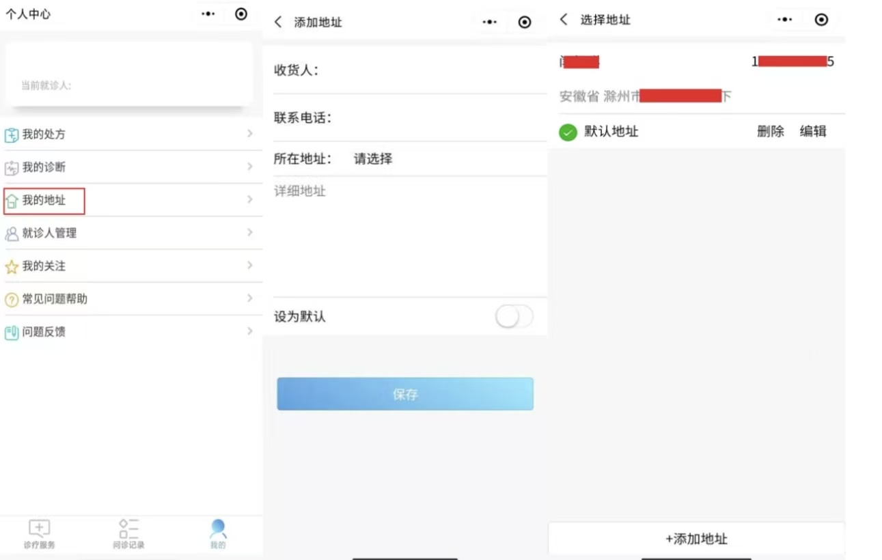Viewport: 882px width, 560px height.
Task: Click the question mark icon beside 常见问题帮助
Action: click(12, 300)
